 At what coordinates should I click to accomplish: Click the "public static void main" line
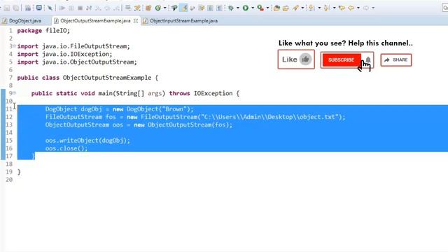[135, 93]
